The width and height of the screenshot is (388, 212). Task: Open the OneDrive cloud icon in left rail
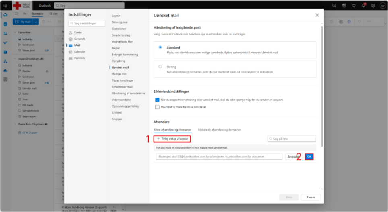click(x=5, y=71)
